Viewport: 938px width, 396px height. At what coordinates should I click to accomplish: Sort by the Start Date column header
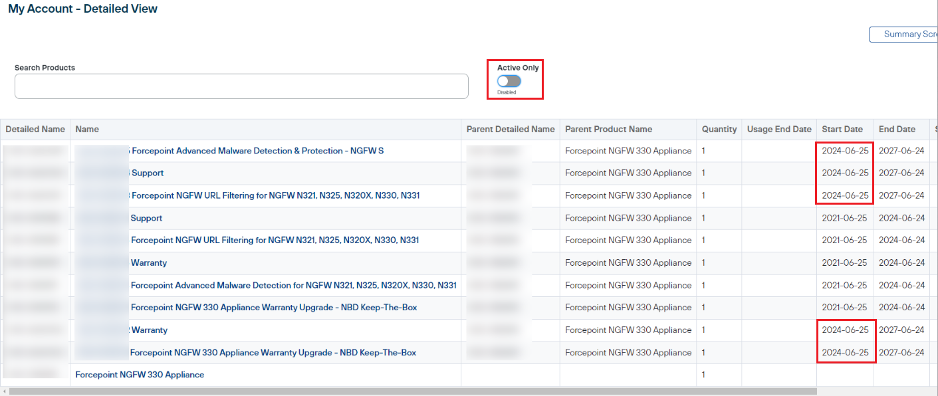point(842,130)
